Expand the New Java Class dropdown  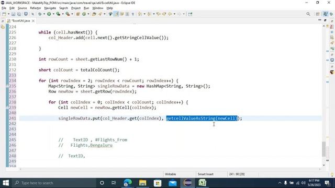tap(88, 14)
